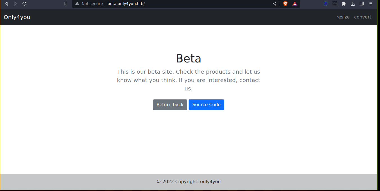Screen dimensions: 380x191
Task: Open the Not secure warning details
Action: [89, 4]
